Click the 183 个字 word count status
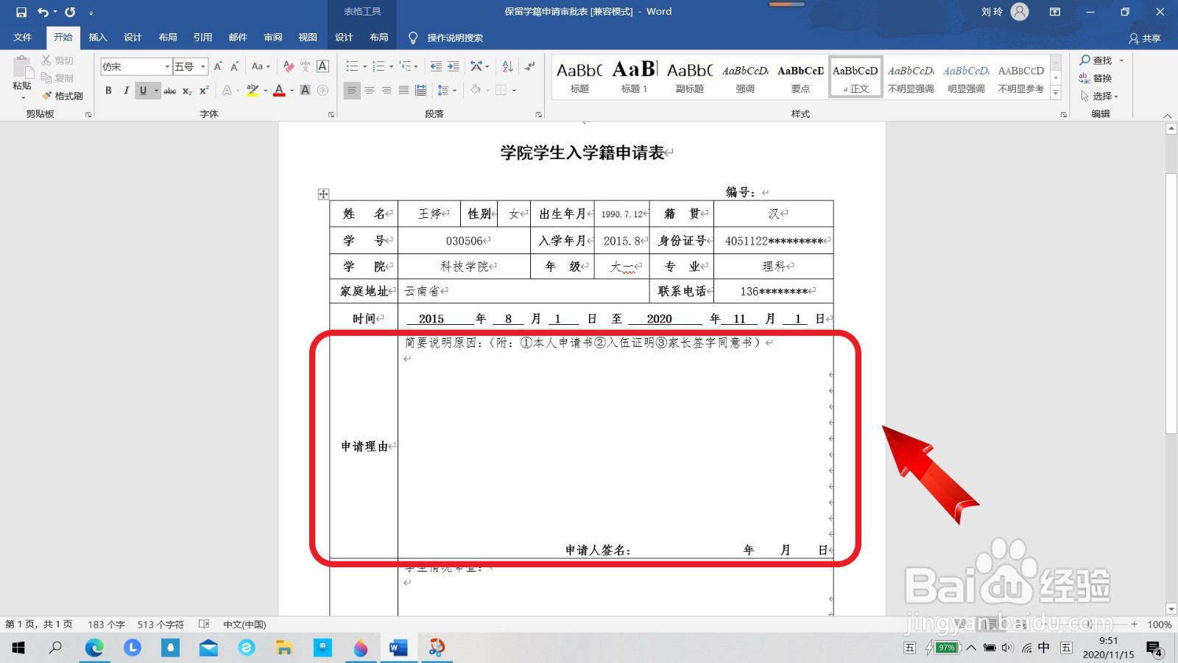 point(106,625)
